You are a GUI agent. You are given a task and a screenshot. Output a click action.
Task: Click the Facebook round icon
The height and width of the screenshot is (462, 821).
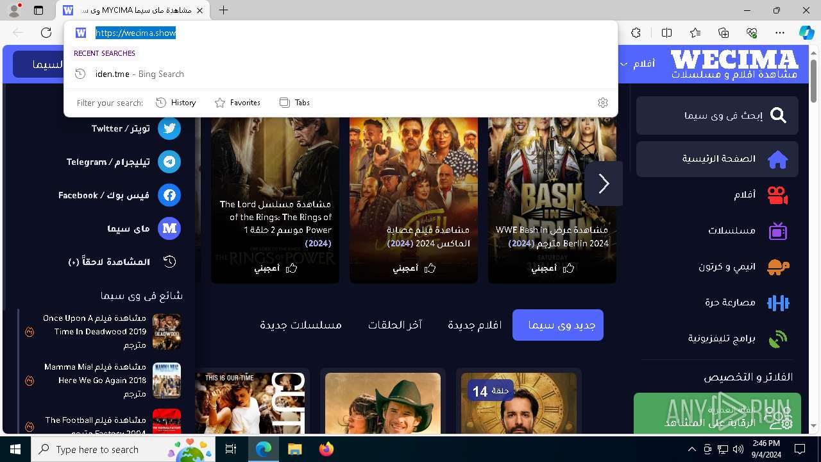tap(169, 195)
